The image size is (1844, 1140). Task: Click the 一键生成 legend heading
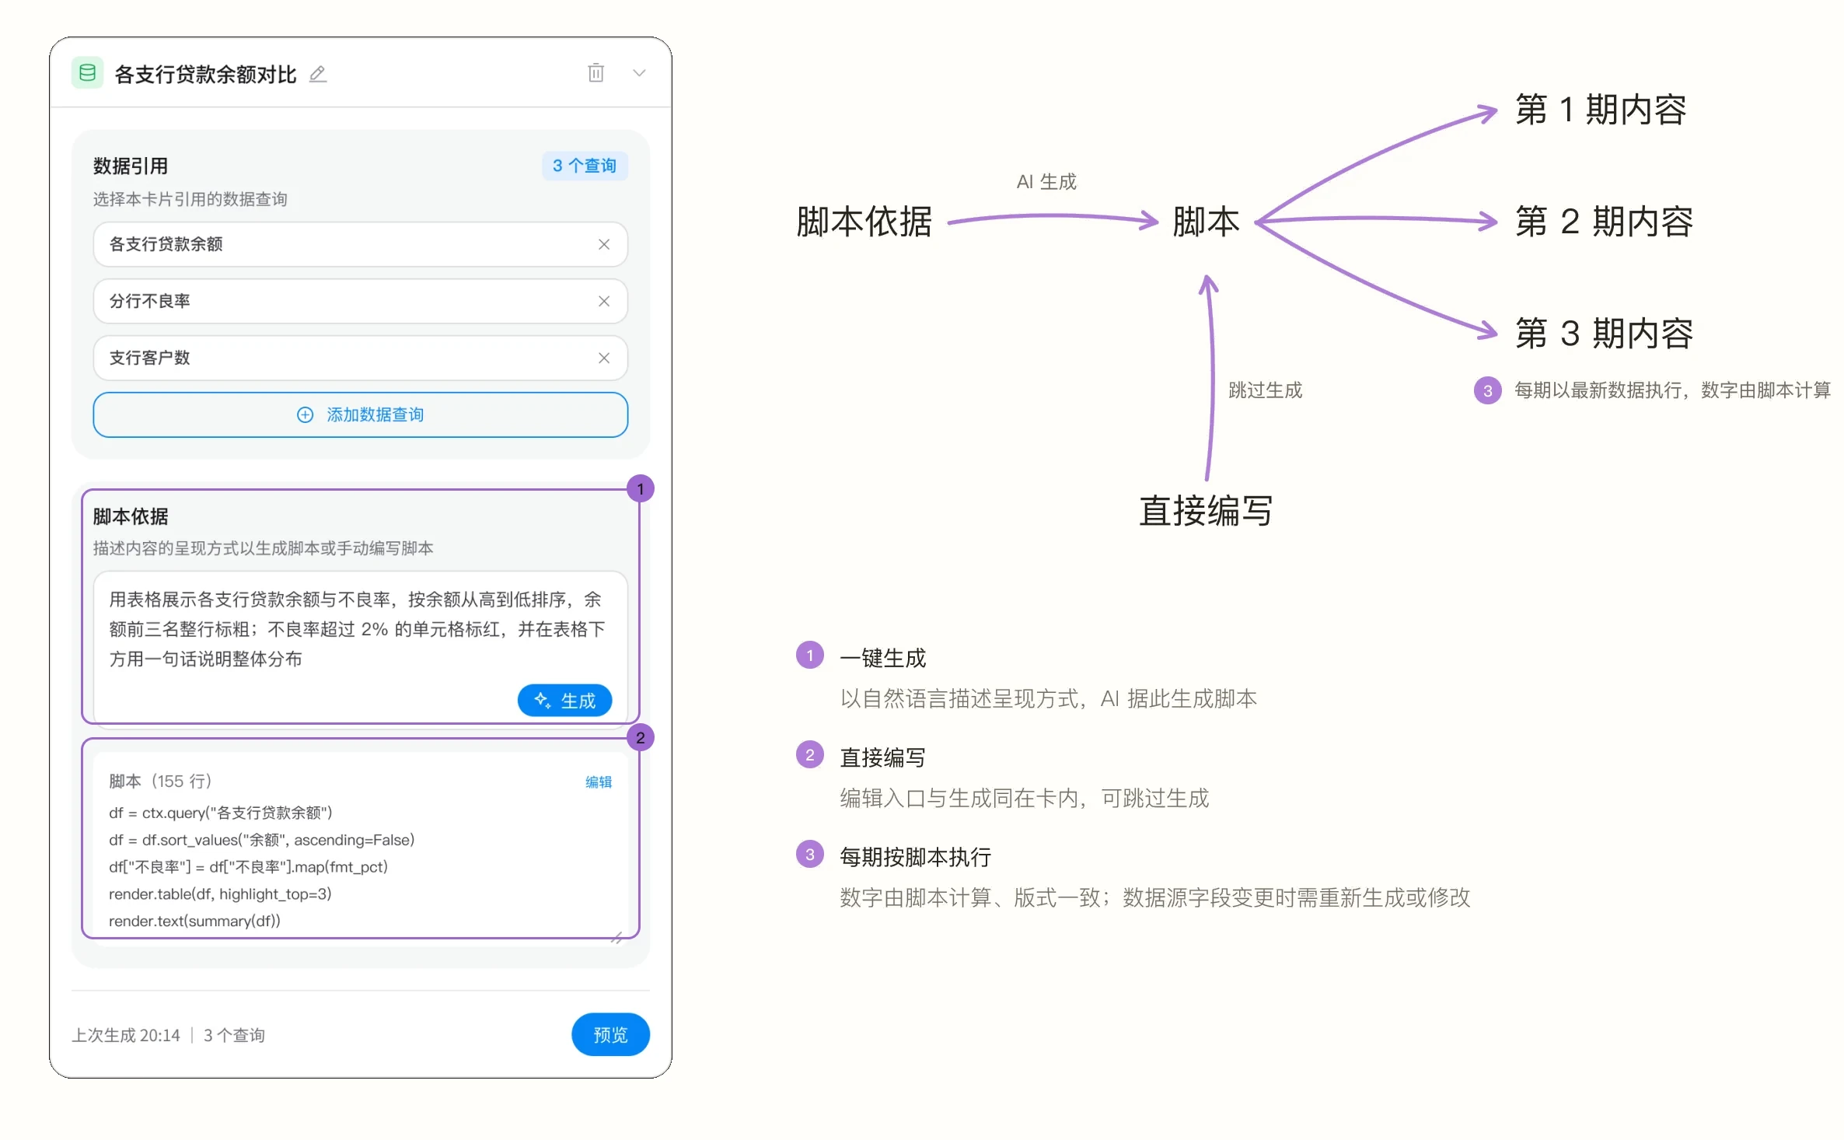pyautogui.click(x=883, y=658)
